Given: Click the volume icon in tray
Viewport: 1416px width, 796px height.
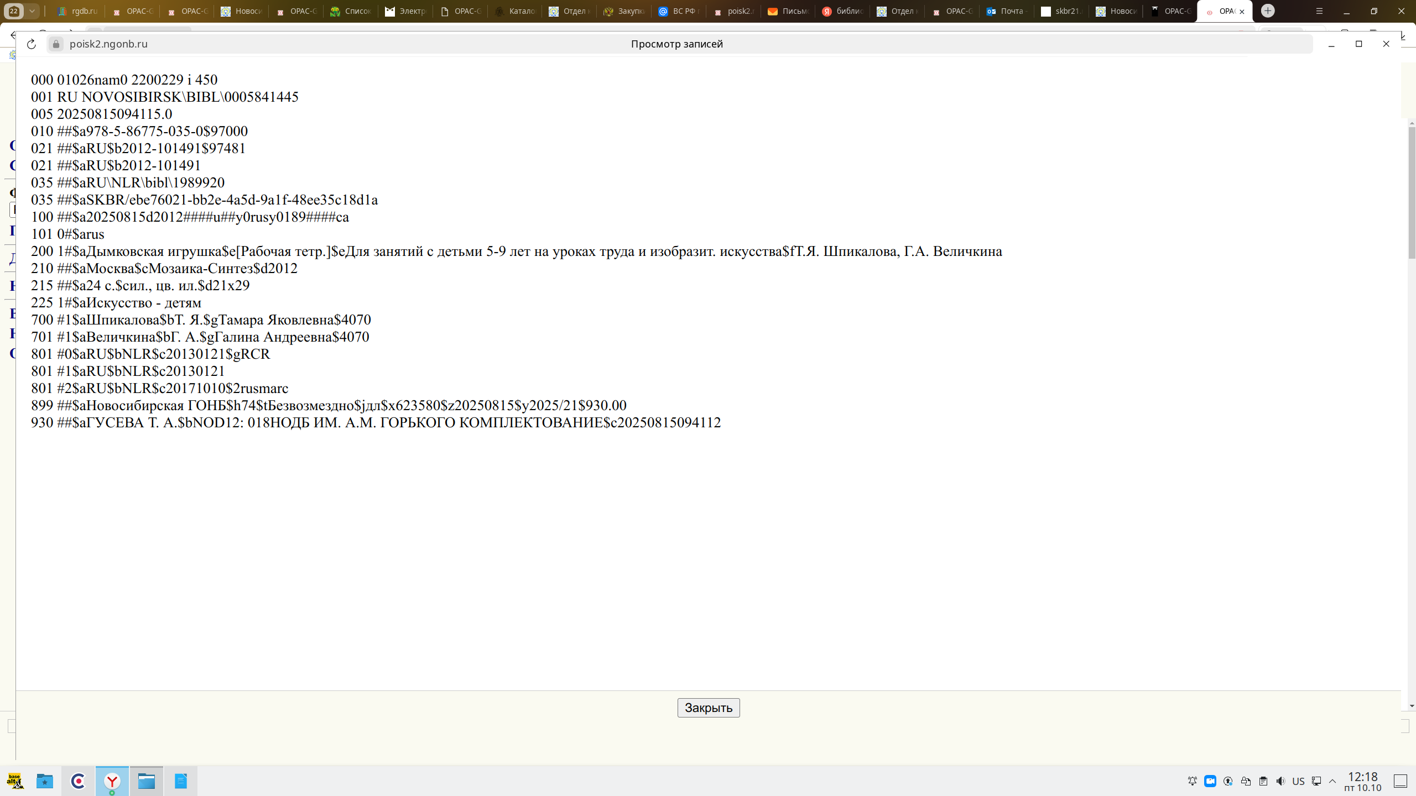Looking at the screenshot, I should coord(1280,781).
